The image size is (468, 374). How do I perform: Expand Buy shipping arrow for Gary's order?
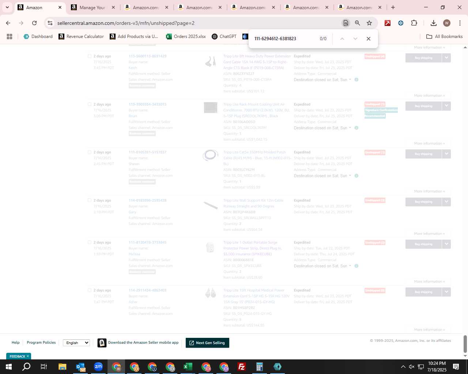pyautogui.click(x=446, y=202)
